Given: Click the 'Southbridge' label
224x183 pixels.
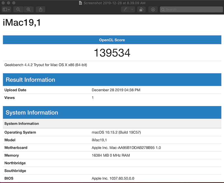Looking at the screenshot, I should [15, 171].
